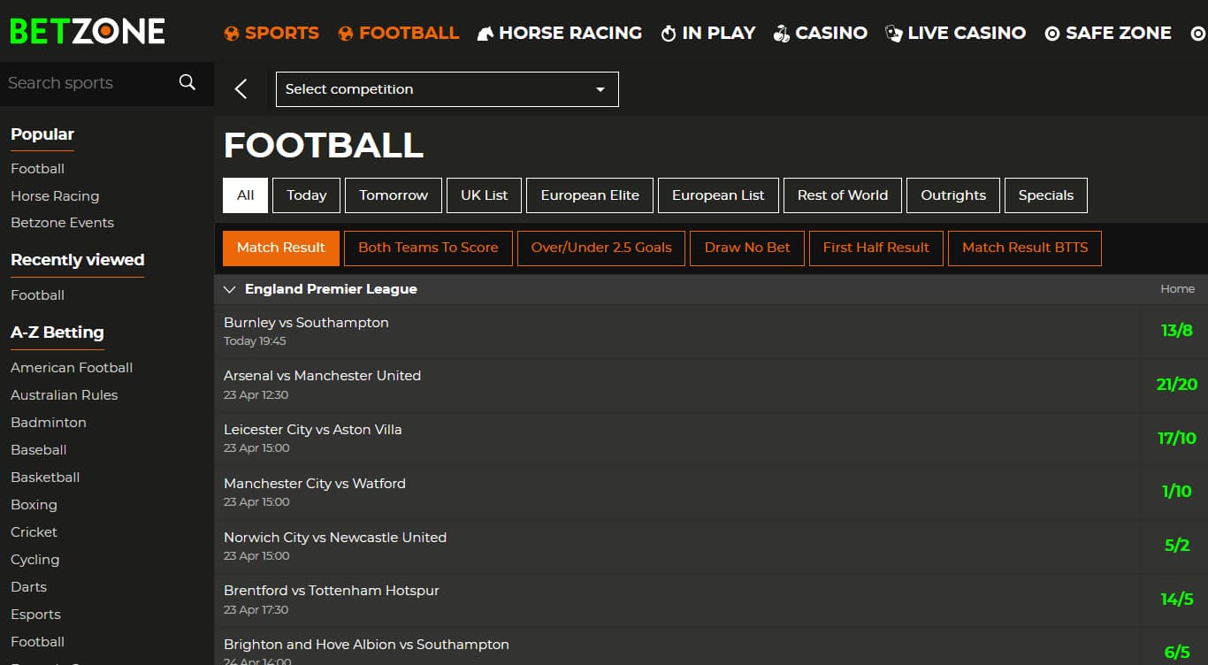The image size is (1208, 665).
Task: Open Arsenal vs Manchester United match
Action: (x=322, y=376)
